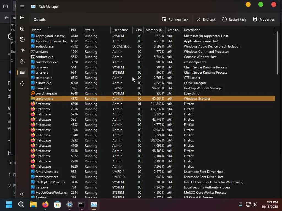Select fontdrvhost.exe with PID 940
The height and width of the screenshot is (211, 282).
point(153,177)
